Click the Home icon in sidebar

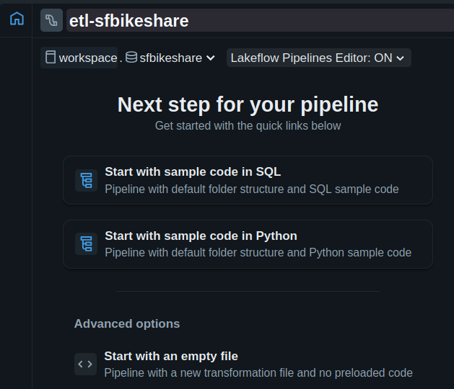click(x=16, y=19)
